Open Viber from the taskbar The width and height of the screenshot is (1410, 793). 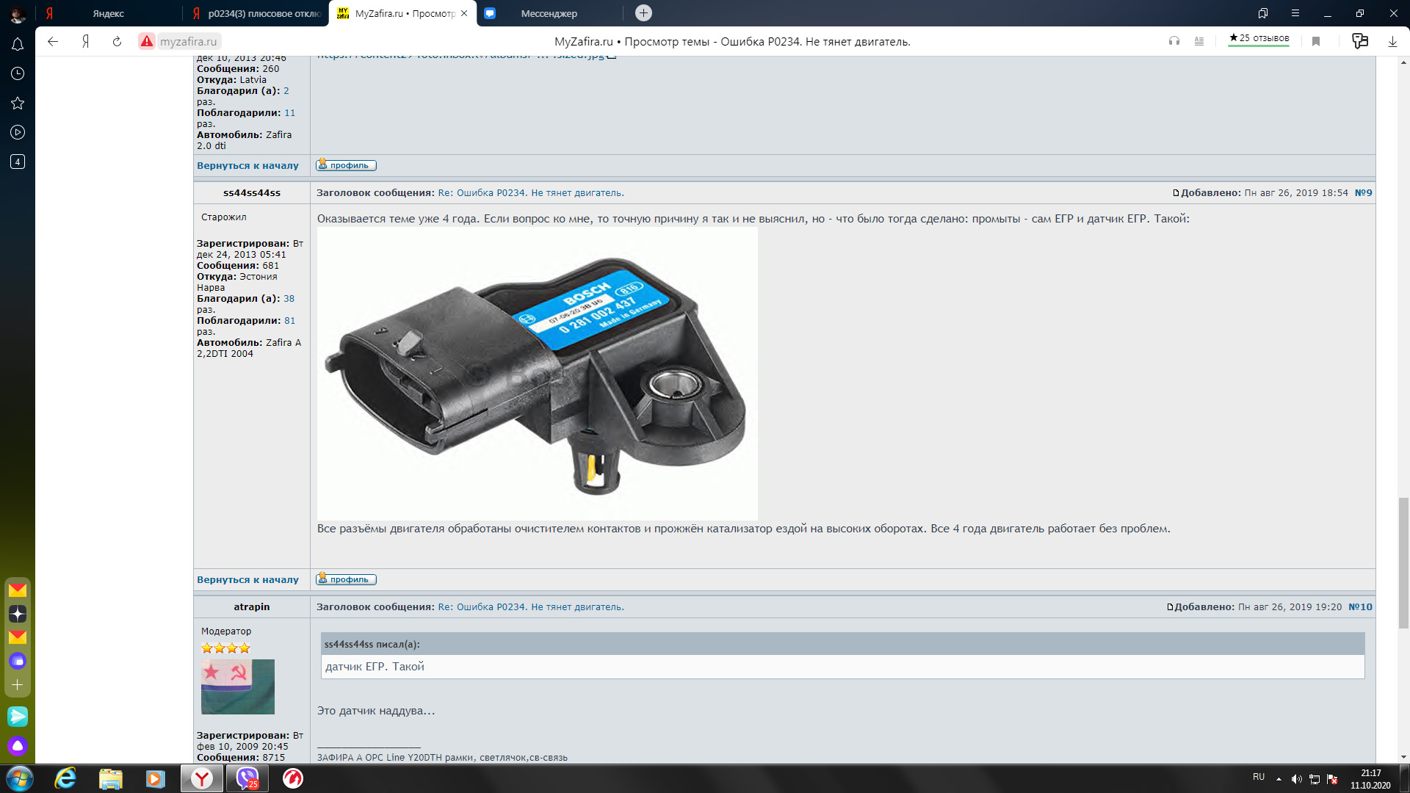[x=247, y=778]
